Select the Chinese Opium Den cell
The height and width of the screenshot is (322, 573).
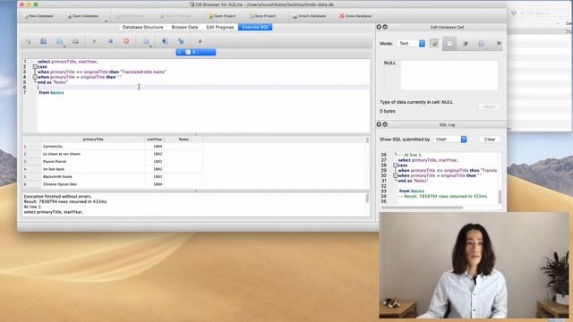[x=93, y=184]
